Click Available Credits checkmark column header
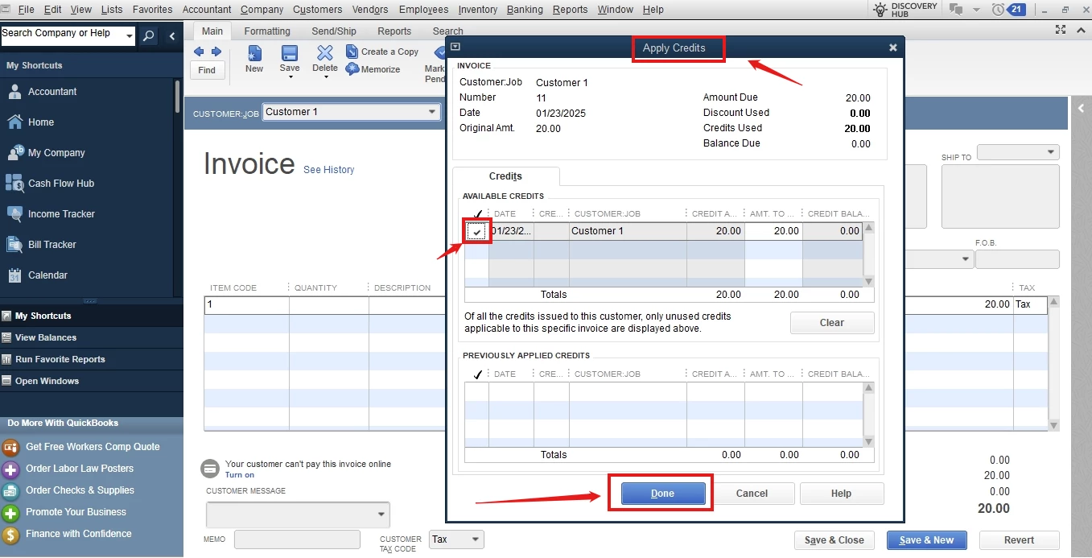This screenshot has width=1092, height=558. pos(477,213)
